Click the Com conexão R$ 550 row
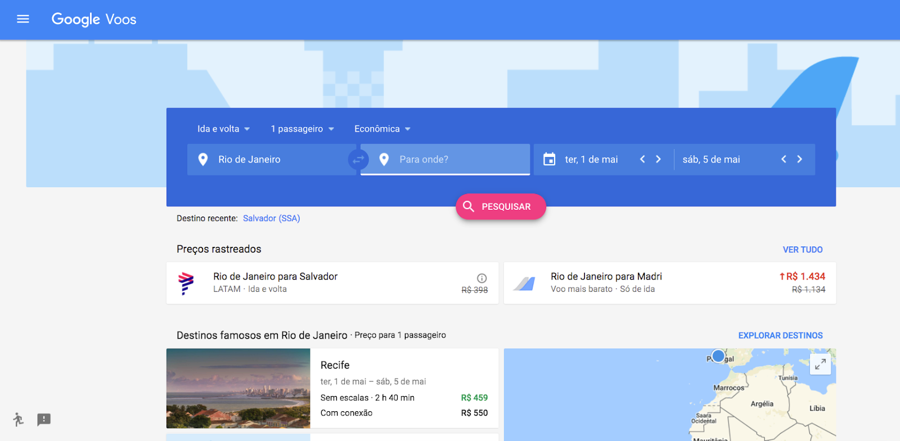The width and height of the screenshot is (900, 441). coord(404,413)
